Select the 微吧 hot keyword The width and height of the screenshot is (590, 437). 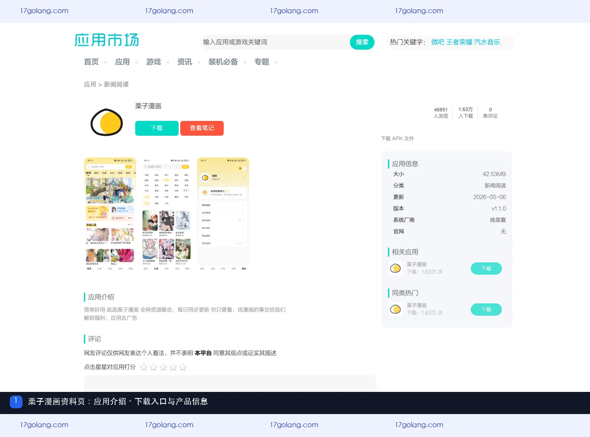[438, 42]
